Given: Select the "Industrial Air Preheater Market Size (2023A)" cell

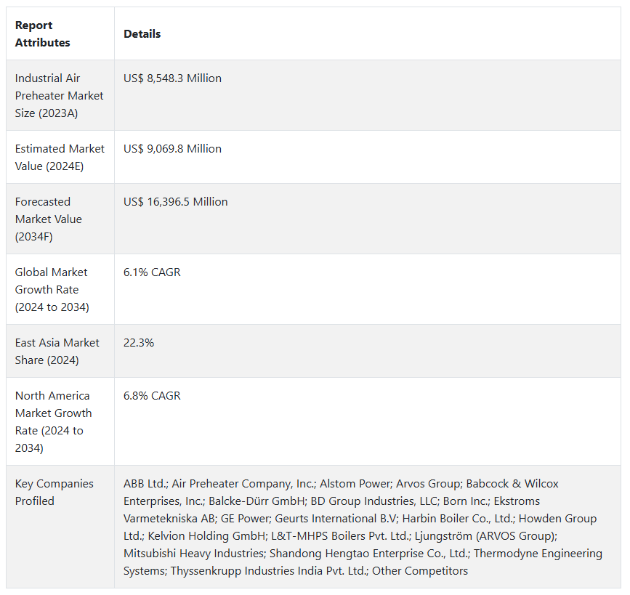Looking at the screenshot, I should pos(59,95).
